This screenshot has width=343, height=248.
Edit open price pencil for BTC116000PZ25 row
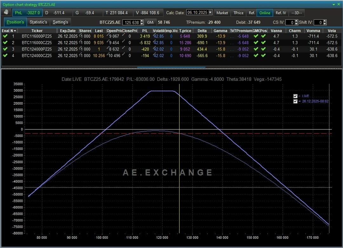[108, 35]
